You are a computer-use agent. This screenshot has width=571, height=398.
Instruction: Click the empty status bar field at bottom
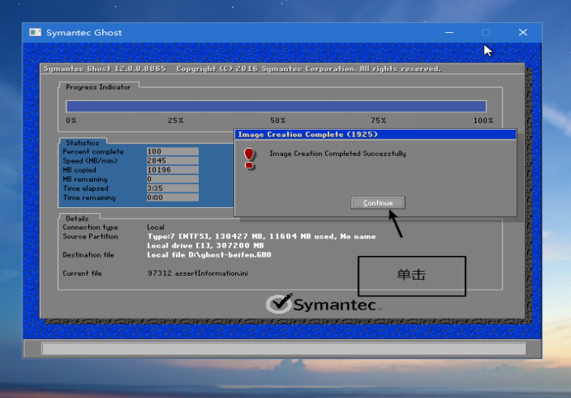[284, 348]
